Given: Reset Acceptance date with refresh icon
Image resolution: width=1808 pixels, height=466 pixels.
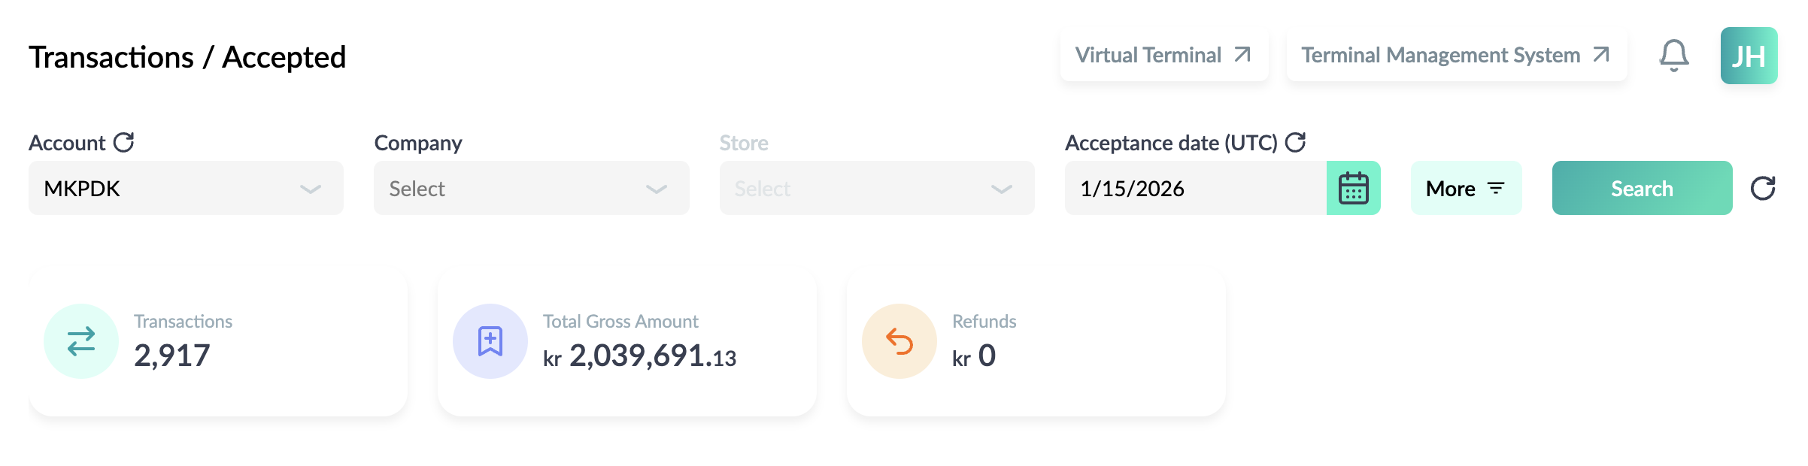Looking at the screenshot, I should (x=1295, y=142).
